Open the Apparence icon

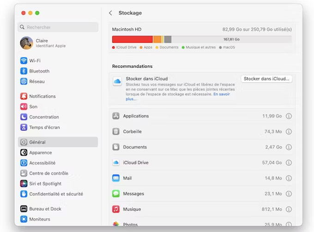point(24,153)
